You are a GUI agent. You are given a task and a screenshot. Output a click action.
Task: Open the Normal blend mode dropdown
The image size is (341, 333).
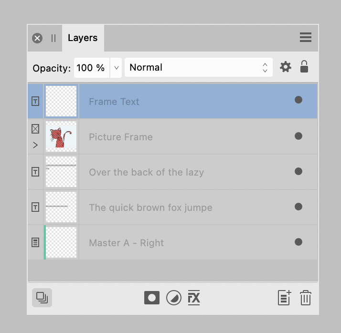pyautogui.click(x=199, y=67)
